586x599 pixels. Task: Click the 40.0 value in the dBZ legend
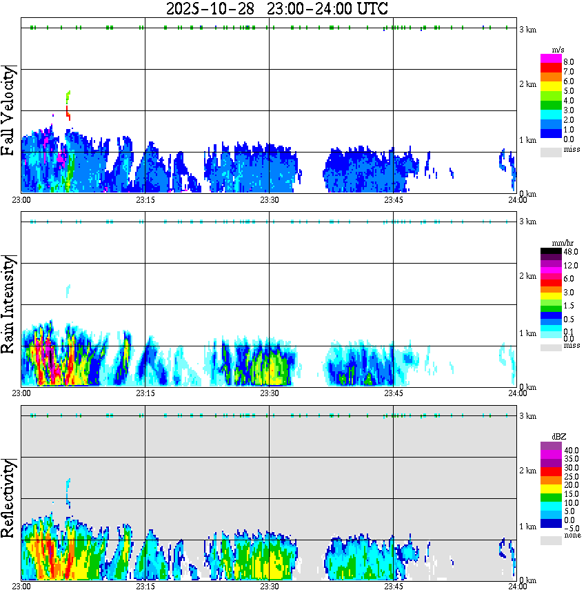(x=572, y=451)
